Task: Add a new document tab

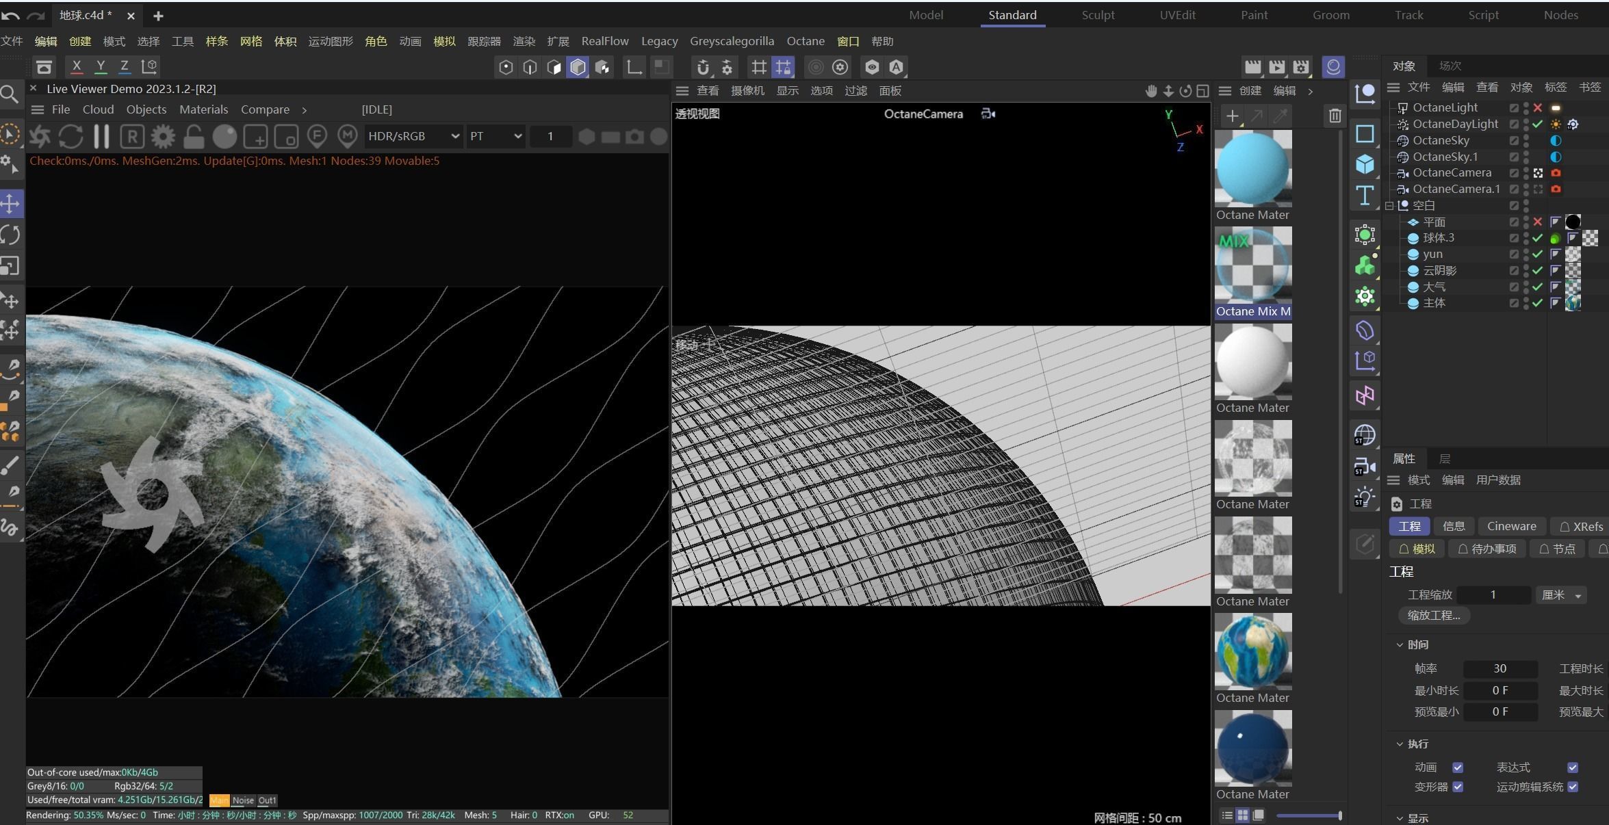Action: tap(158, 15)
